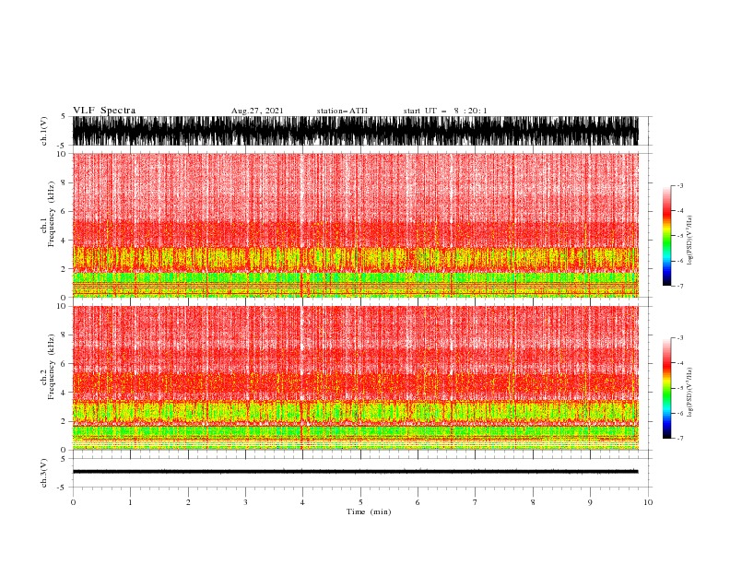Click the ch.1 spectrogram panel

coord(356,225)
